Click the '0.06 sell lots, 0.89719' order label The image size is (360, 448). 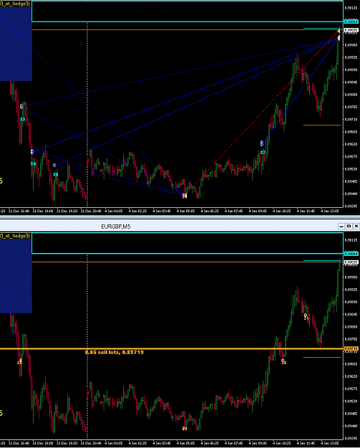coord(115,352)
